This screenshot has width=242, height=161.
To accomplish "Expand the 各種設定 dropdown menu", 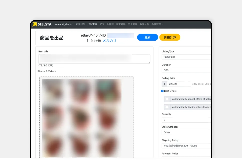I will click(x=157, y=24).
